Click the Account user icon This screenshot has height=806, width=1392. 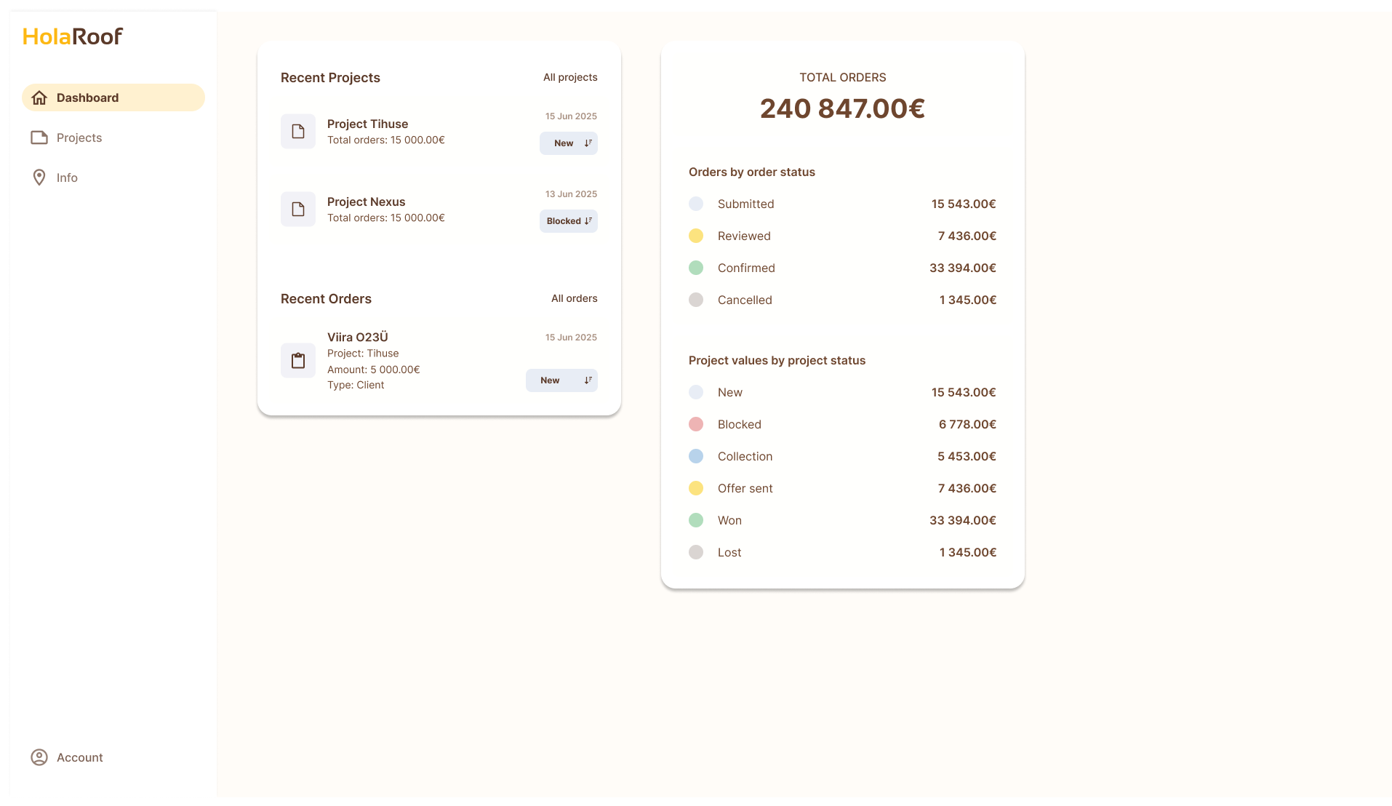(x=39, y=757)
